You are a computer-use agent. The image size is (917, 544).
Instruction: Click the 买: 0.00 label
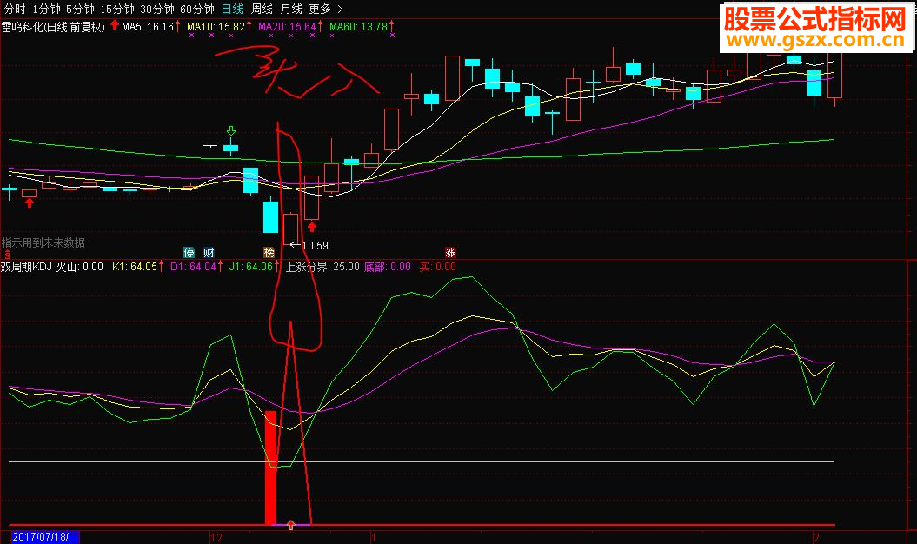pyautogui.click(x=437, y=267)
